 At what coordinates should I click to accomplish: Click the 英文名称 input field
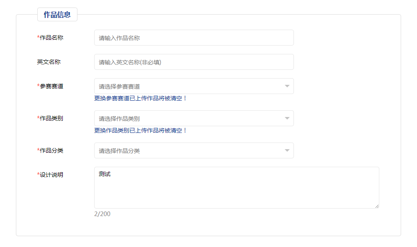193,61
